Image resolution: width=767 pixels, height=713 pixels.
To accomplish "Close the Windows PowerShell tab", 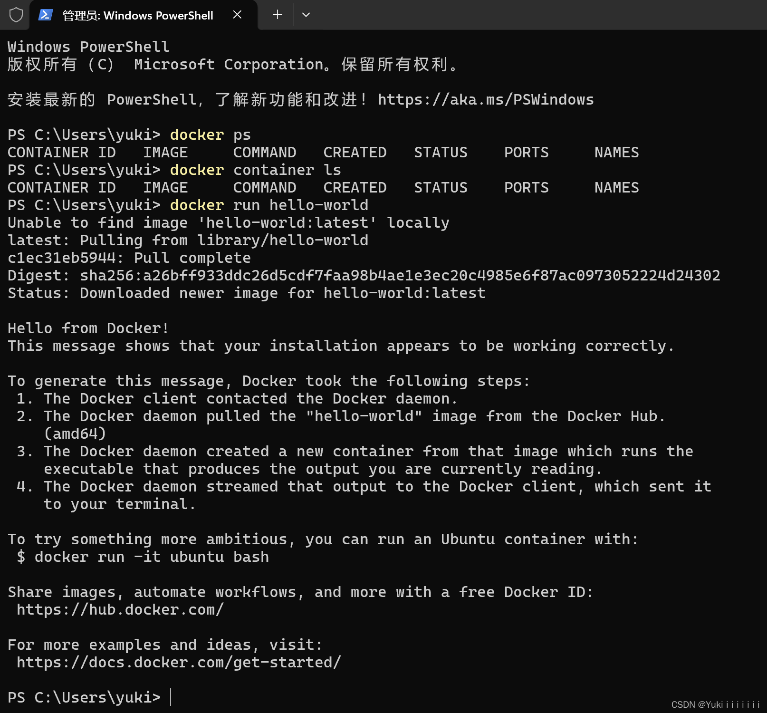I will pyautogui.click(x=237, y=15).
